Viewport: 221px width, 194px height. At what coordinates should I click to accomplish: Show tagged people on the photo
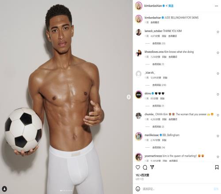(x=4, y=189)
